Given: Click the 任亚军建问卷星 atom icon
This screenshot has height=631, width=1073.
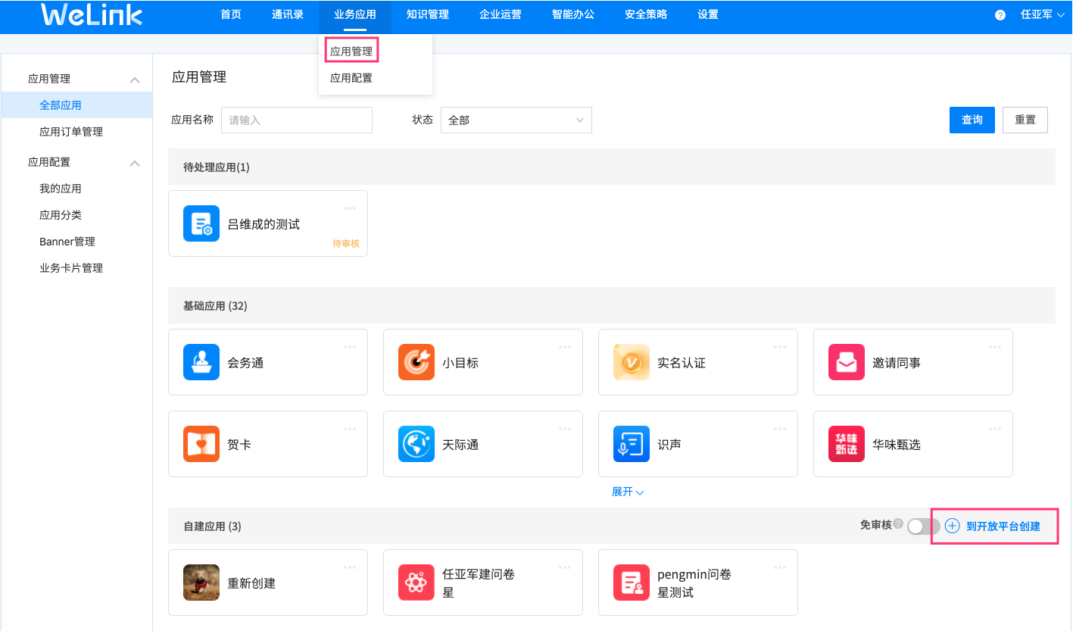Looking at the screenshot, I should (x=416, y=583).
